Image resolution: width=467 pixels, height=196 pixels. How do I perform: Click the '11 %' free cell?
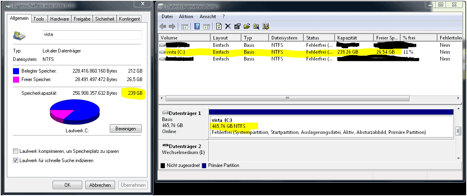pyautogui.click(x=408, y=52)
